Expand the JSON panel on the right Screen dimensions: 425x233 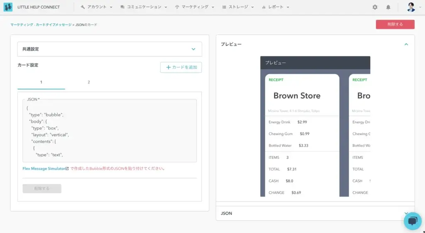[x=406, y=213]
